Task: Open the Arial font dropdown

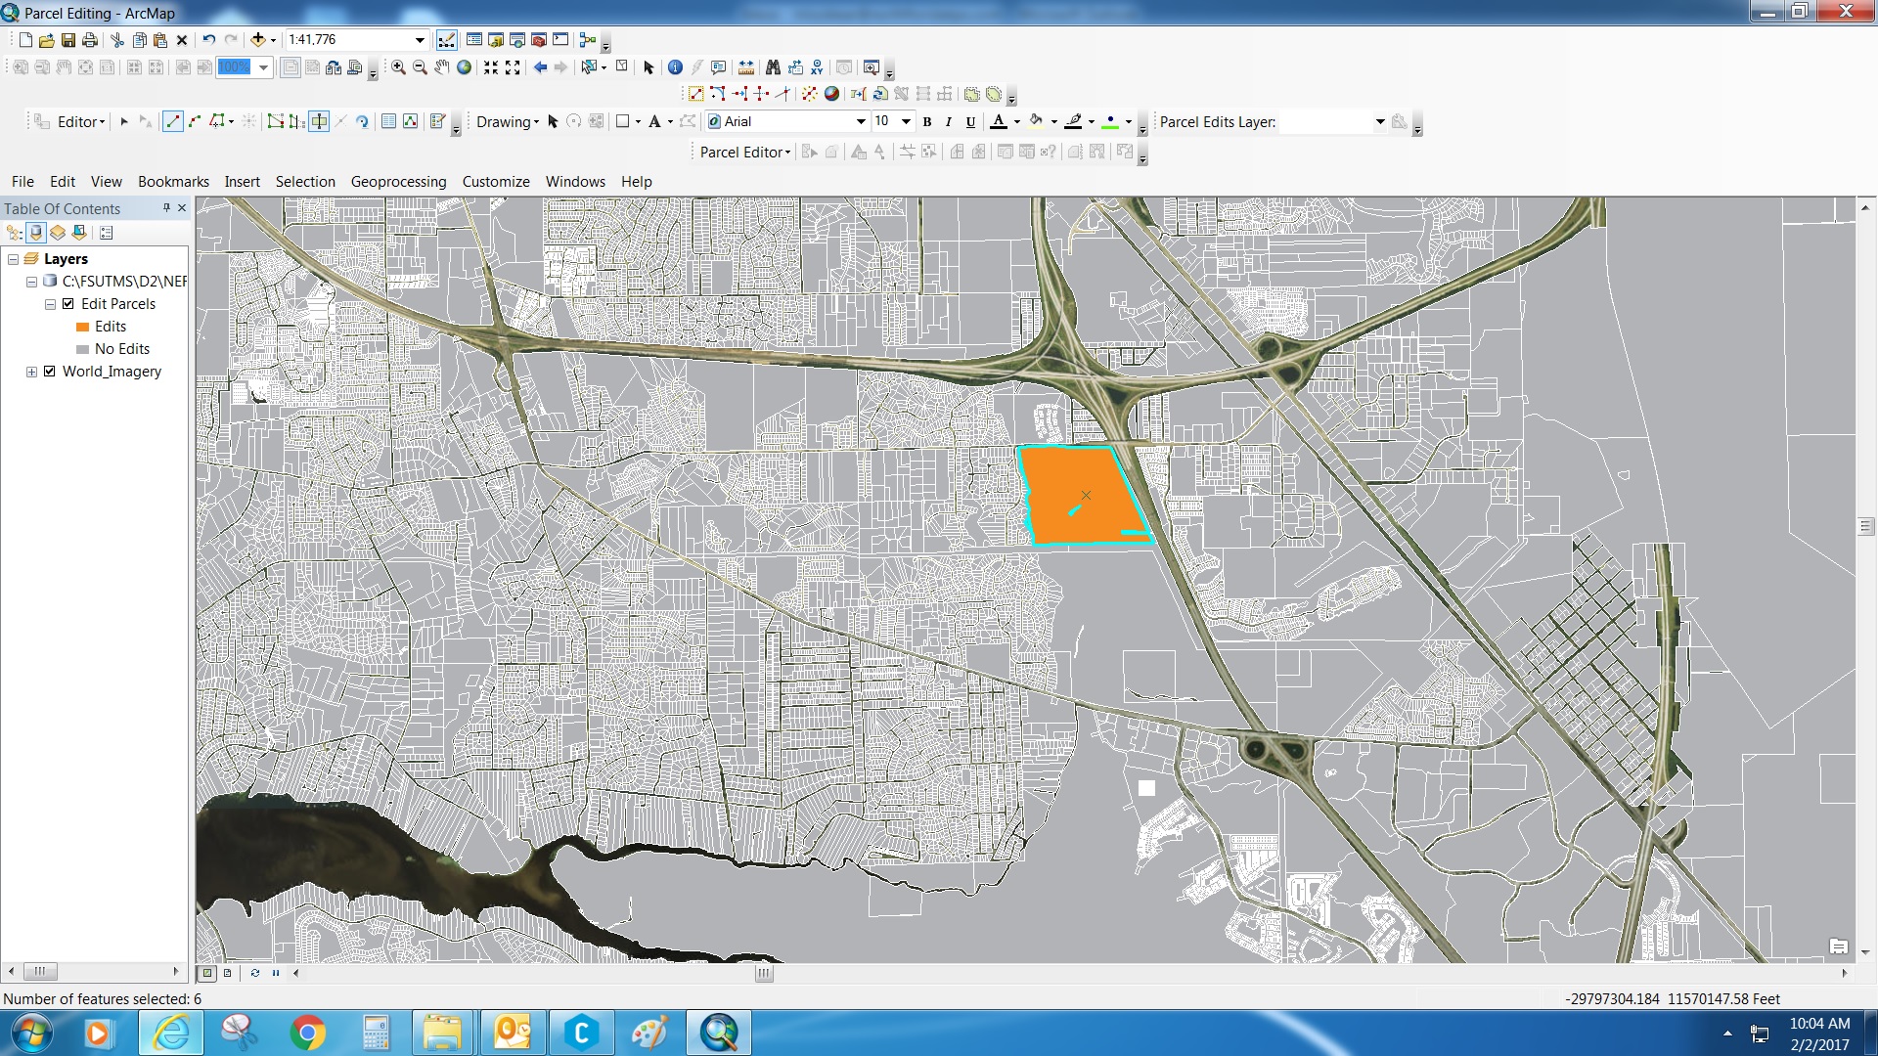Action: pos(861,122)
